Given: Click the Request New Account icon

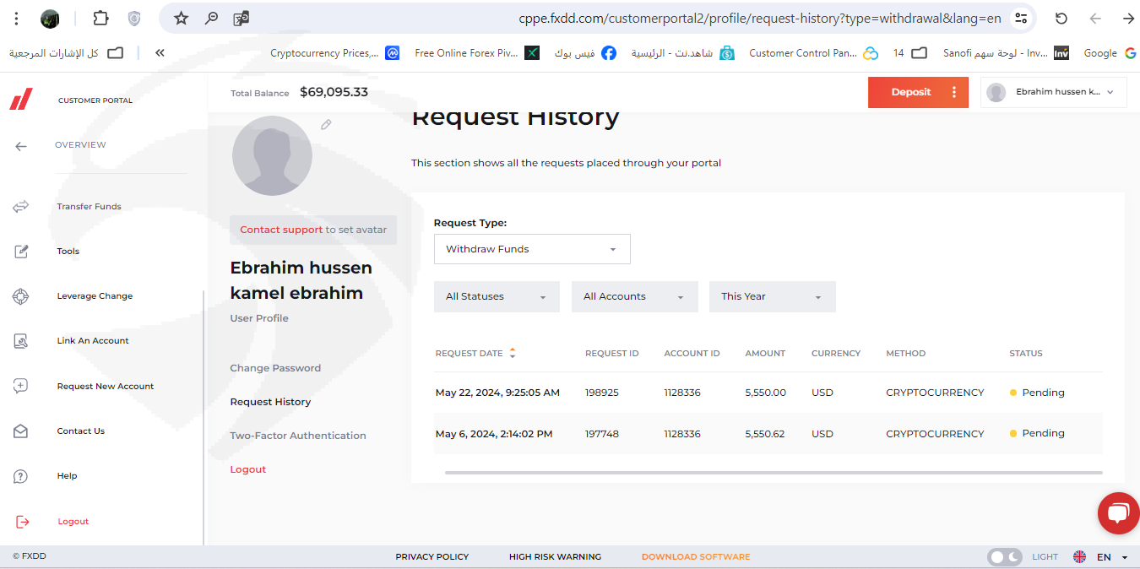Looking at the screenshot, I should point(21,386).
